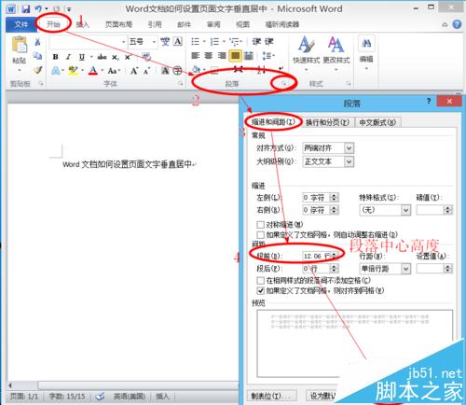Open the Paragraph dialog launcher
This screenshot has height=405, width=466.
pos(283,83)
